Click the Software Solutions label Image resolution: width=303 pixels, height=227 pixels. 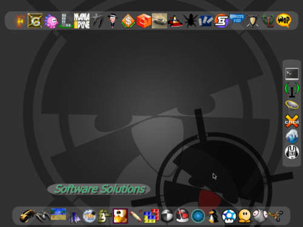pos(99,189)
